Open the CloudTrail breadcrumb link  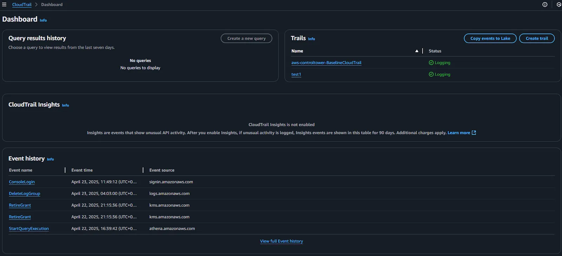click(22, 5)
